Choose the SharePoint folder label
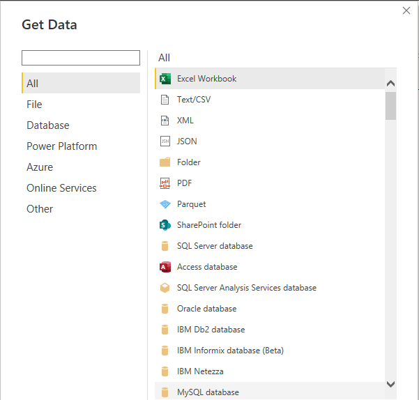Screen dimensions: 419x400 pyautogui.click(x=209, y=225)
